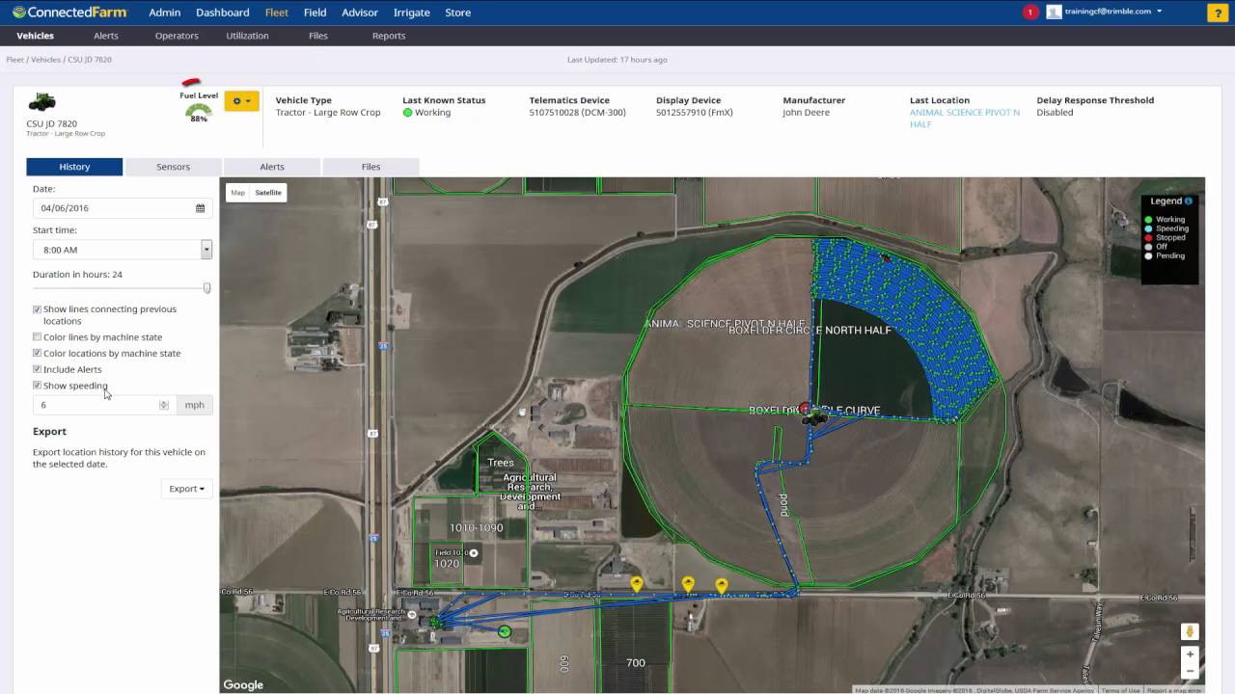The image size is (1235, 694).
Task: Click the middle yellow alert marker
Action: (688, 584)
